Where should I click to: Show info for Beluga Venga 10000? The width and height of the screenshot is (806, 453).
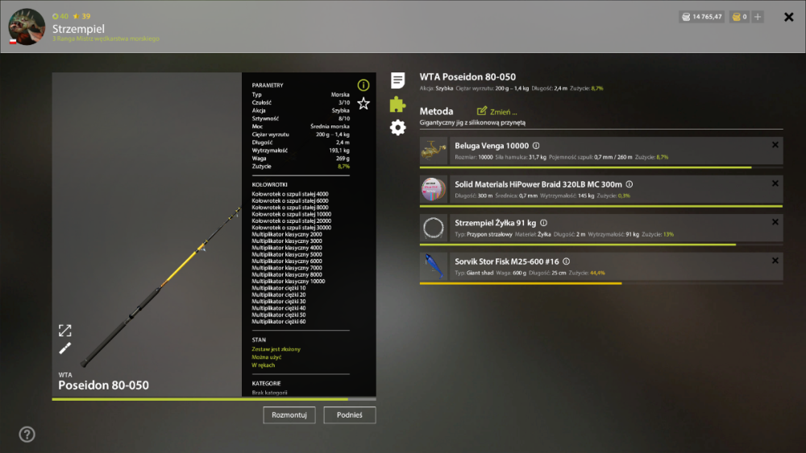click(x=536, y=146)
